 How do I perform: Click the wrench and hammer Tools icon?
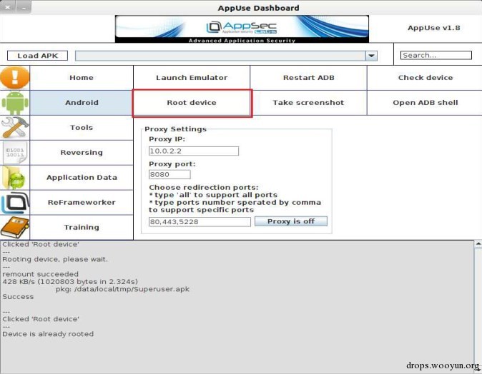[x=15, y=128]
